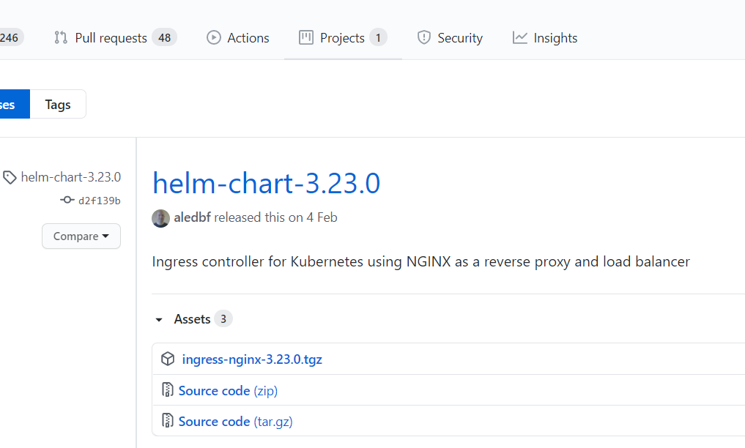
Task: Open commit d2f139b
Action: (x=100, y=201)
